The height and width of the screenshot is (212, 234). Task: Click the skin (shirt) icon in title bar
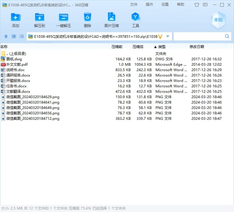click(197, 5)
